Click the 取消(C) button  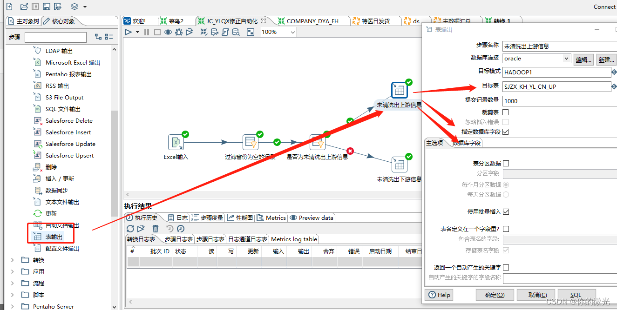pyautogui.click(x=535, y=295)
